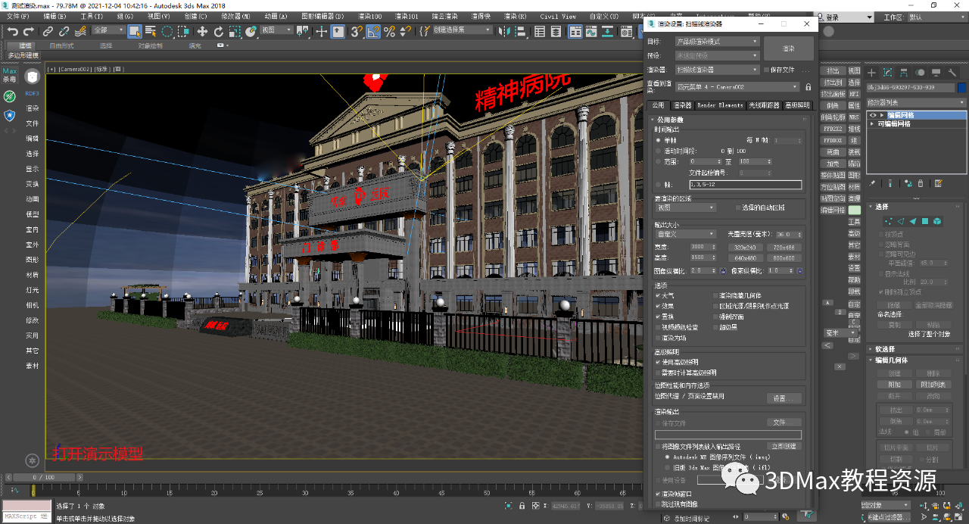The width and height of the screenshot is (969, 524).
Task: Select the Move tool in toolbar
Action: [202, 31]
